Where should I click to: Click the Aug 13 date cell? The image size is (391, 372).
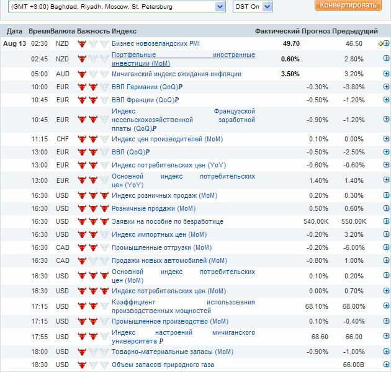14,43
